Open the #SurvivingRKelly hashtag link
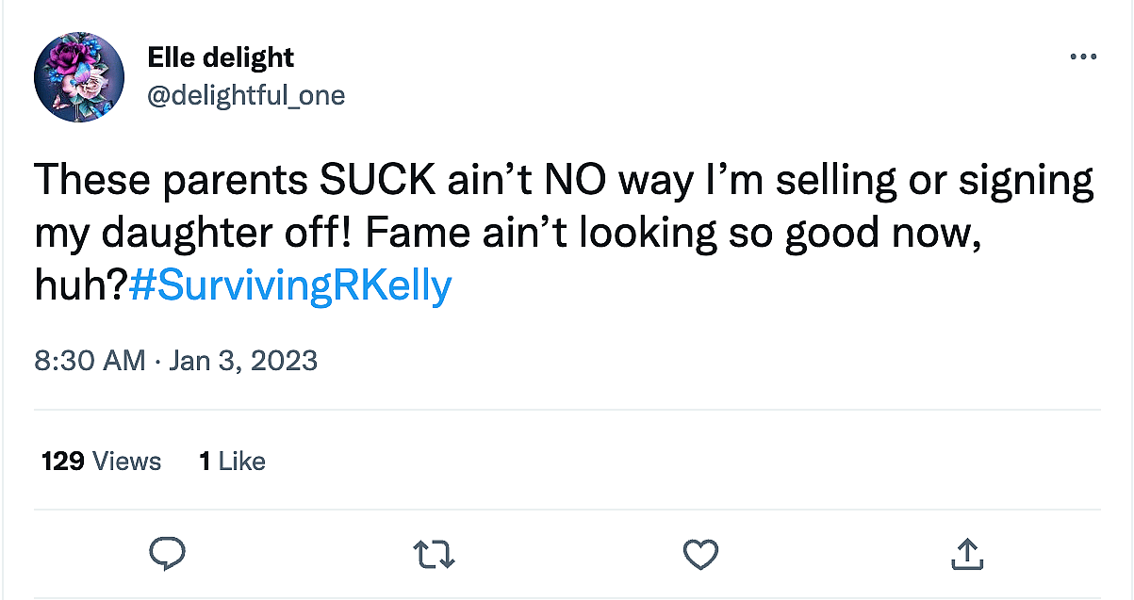 tap(288, 285)
